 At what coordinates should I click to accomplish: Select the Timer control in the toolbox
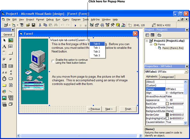click(x=4, y=78)
